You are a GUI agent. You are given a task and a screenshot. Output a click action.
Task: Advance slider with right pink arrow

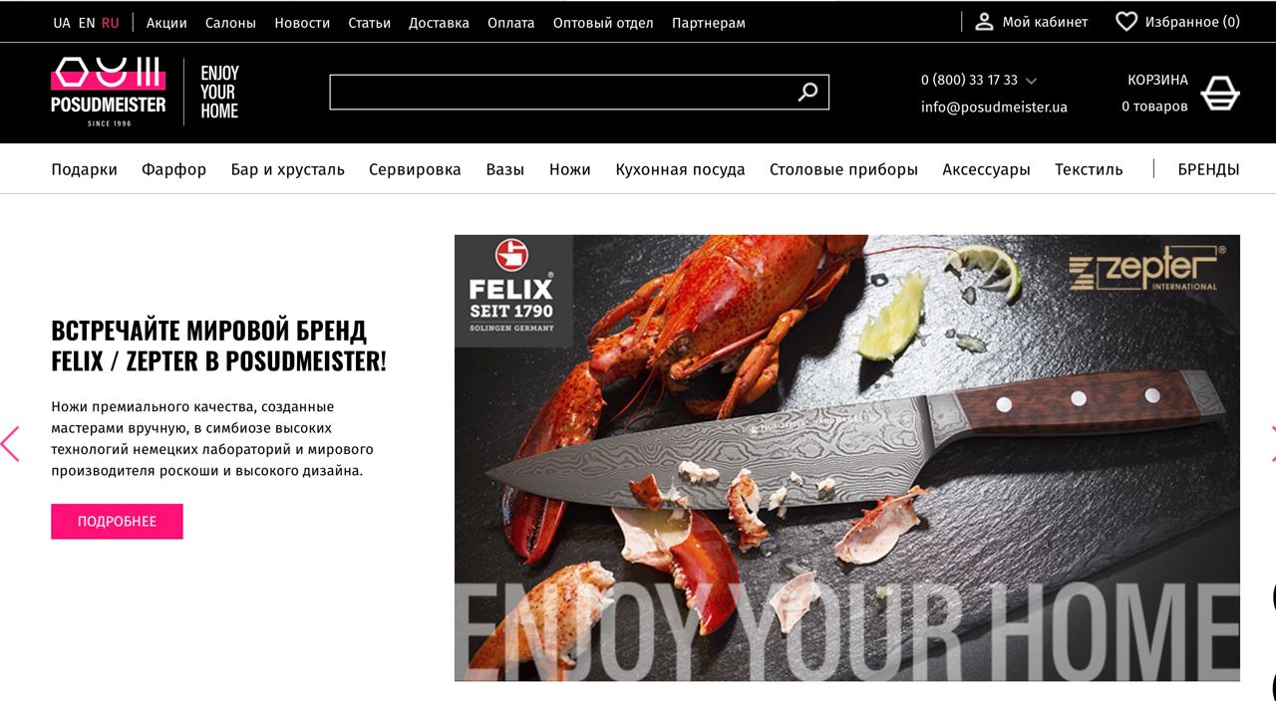tap(1271, 444)
